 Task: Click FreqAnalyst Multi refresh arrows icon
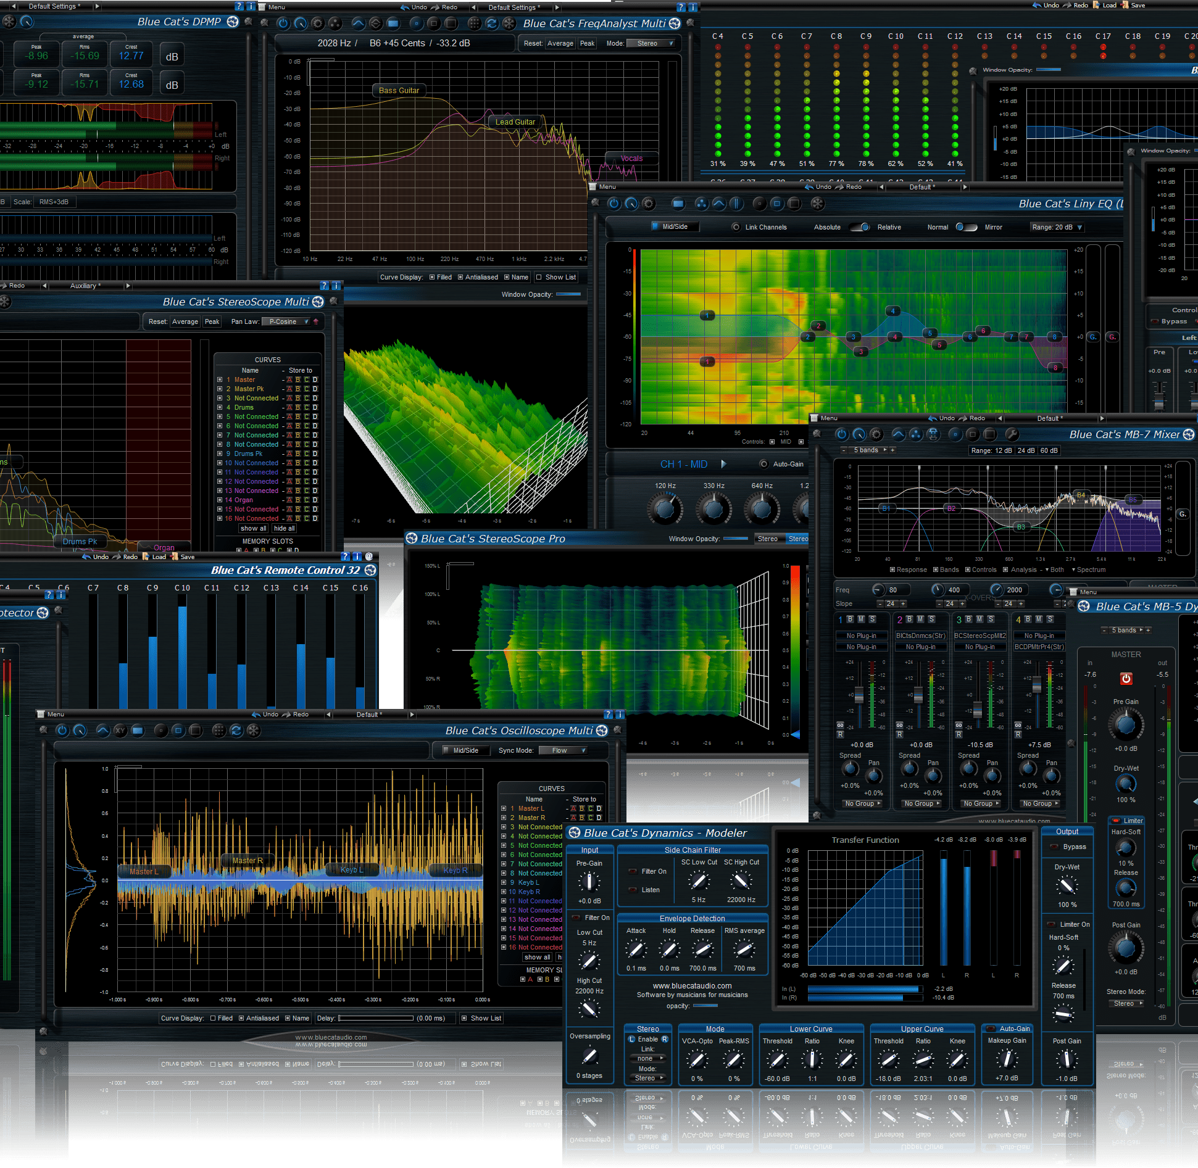491,23
